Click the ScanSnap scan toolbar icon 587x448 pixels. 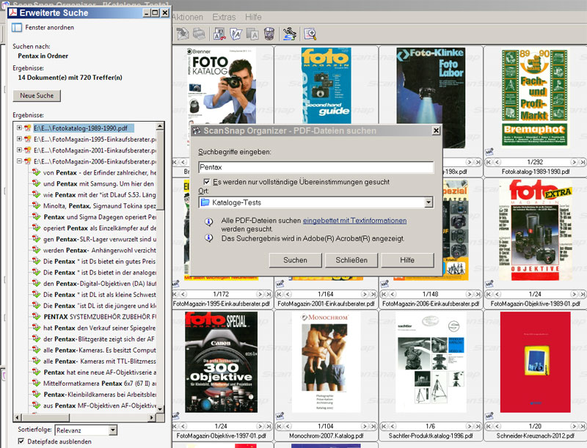click(x=290, y=34)
